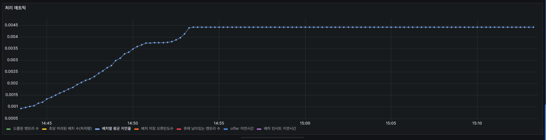Open the 처리 메트릭 panel title menu
This screenshot has width=546, height=140.
(15, 8)
